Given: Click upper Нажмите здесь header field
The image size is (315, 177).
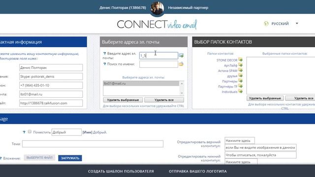Looking at the screenshot, I should point(240,141).
